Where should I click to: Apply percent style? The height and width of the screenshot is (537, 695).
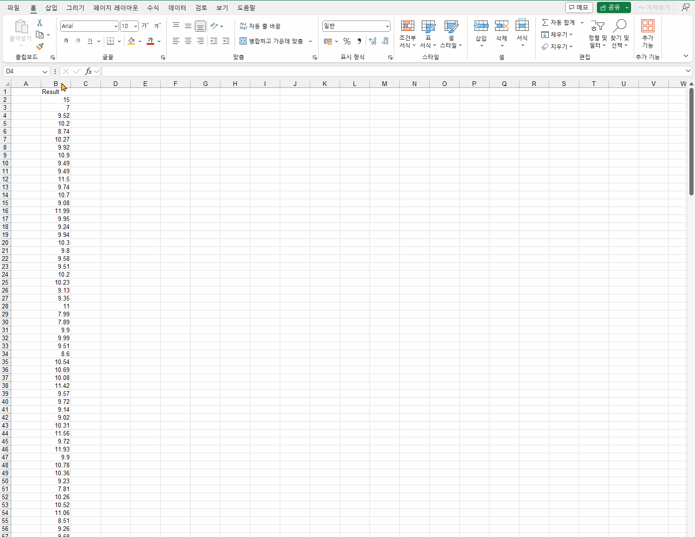click(x=347, y=41)
